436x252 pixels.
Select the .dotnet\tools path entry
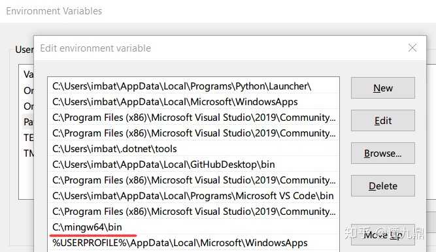[x=193, y=149]
